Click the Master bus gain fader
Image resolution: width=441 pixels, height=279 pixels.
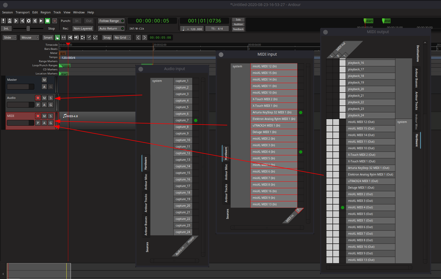21,87
